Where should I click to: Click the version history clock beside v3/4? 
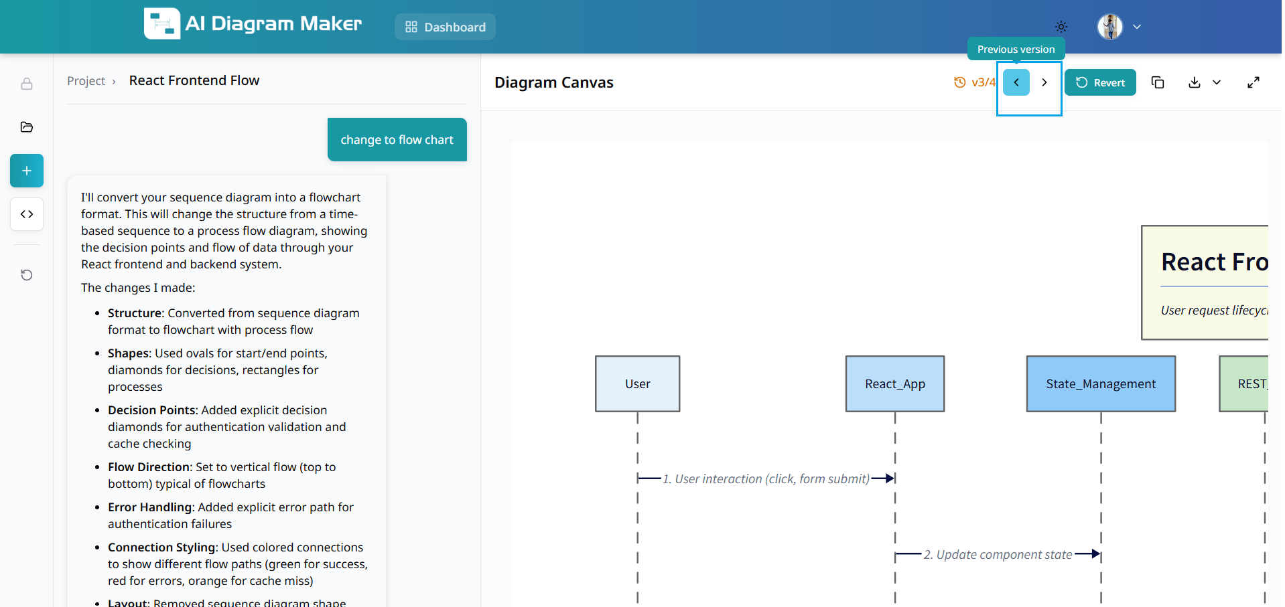960,82
